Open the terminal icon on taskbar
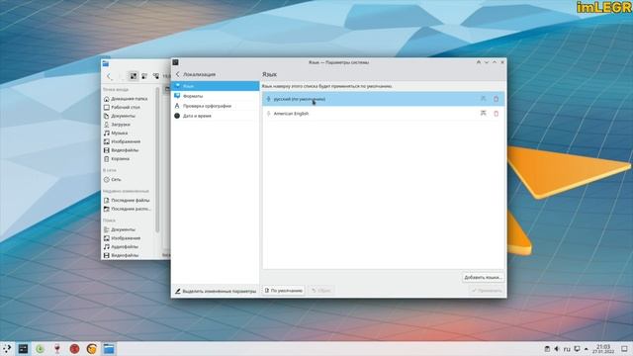 click(24, 349)
